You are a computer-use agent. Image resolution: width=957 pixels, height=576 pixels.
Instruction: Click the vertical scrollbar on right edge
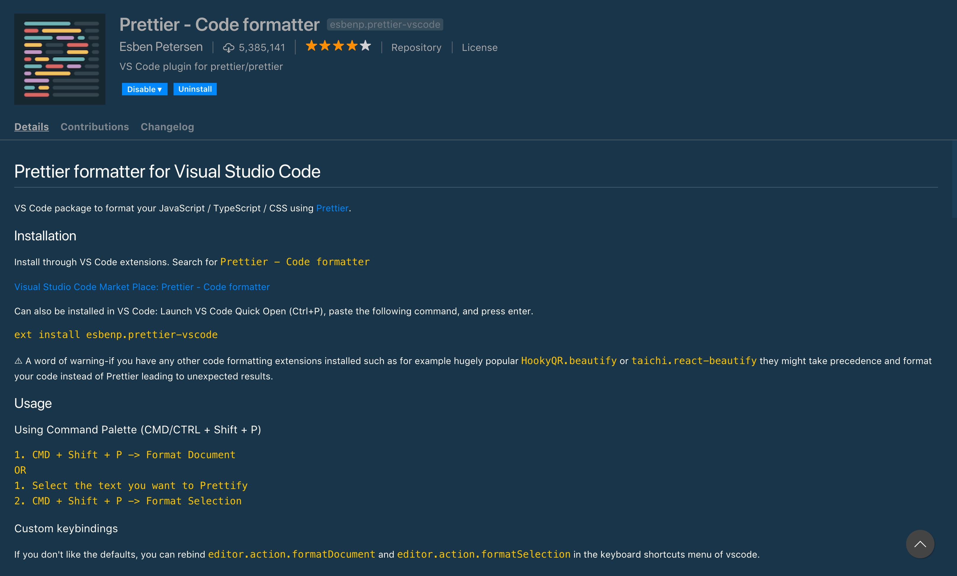pyautogui.click(x=954, y=179)
